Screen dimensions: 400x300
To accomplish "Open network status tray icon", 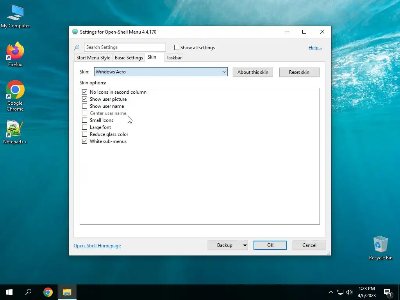I will (340, 292).
